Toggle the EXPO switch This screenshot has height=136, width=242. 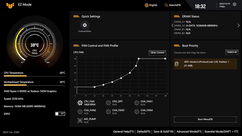(60, 114)
